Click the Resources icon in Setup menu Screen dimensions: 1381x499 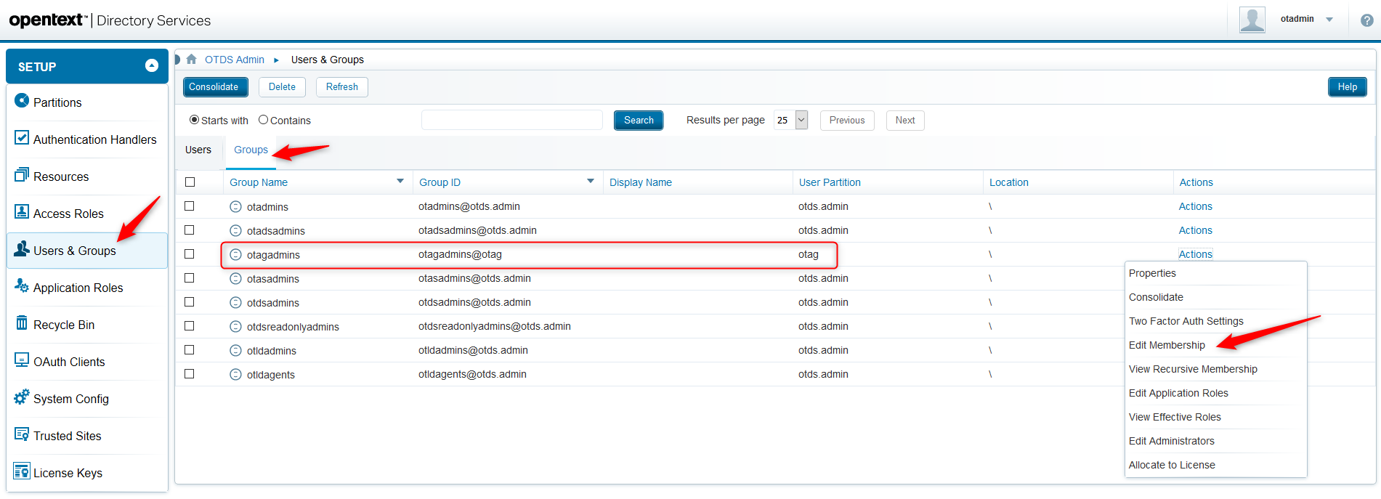pos(22,175)
